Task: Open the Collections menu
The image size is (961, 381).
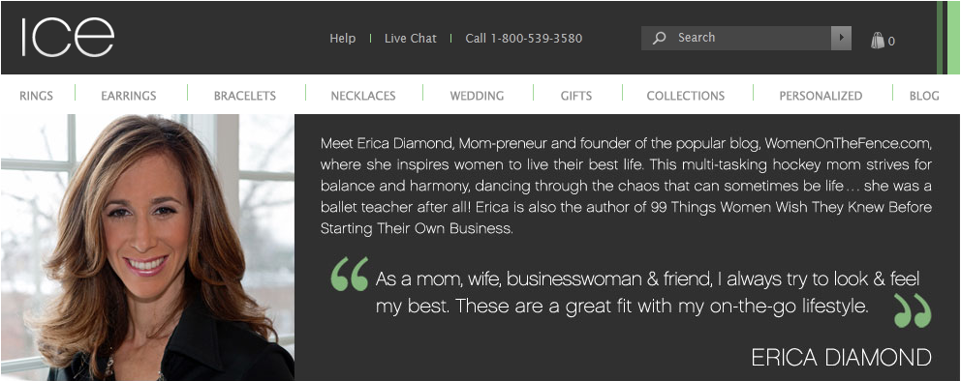Action: [x=685, y=96]
